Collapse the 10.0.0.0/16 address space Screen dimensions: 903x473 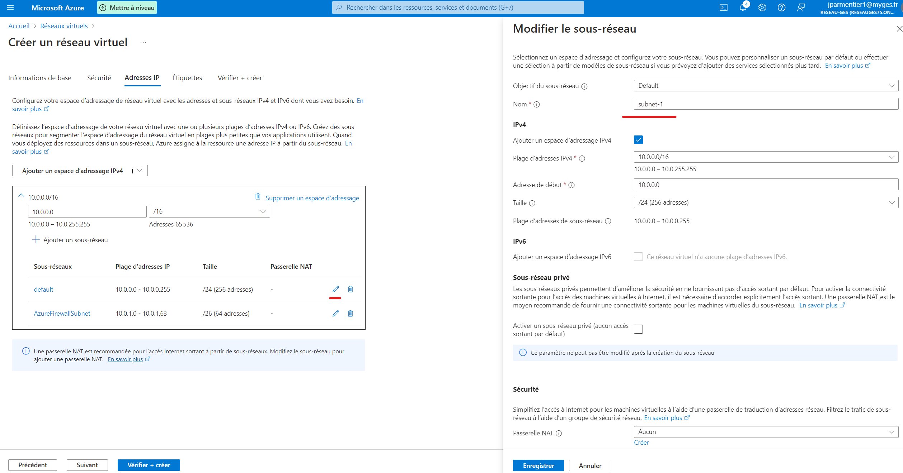pos(21,196)
